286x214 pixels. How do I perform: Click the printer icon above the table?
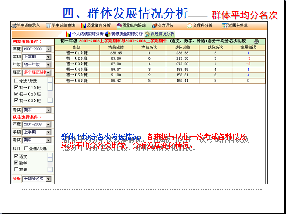point(256,41)
